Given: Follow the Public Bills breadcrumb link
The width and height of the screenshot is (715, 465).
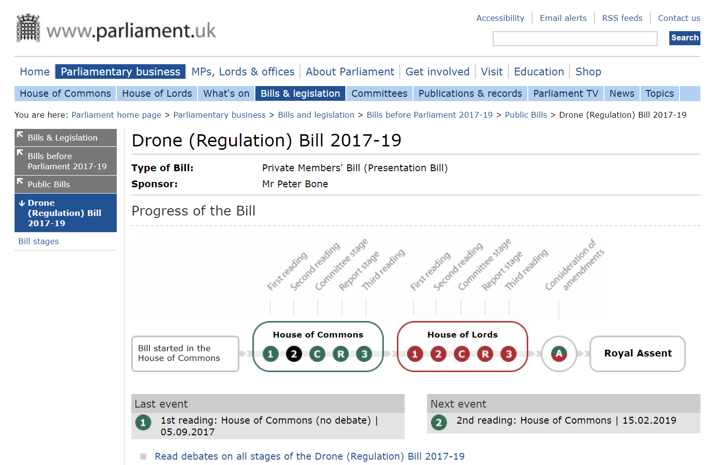Looking at the screenshot, I should tap(526, 115).
